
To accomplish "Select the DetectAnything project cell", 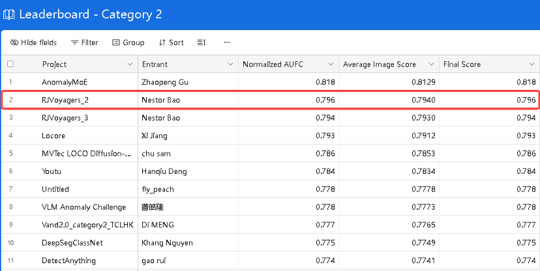I will (87, 261).
